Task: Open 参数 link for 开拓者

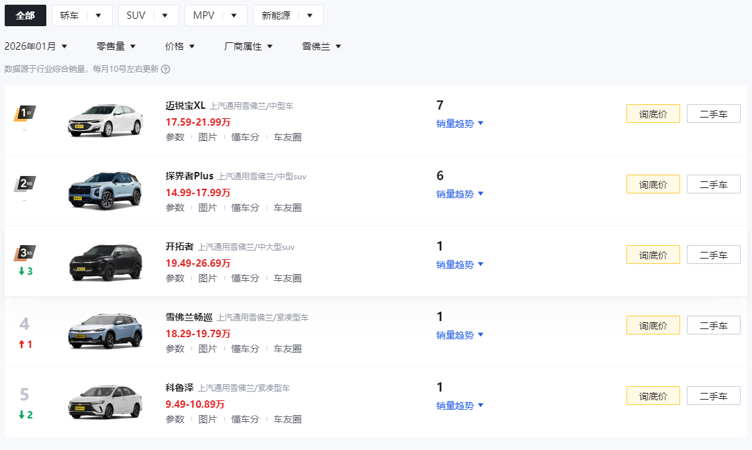Action: 175,278
